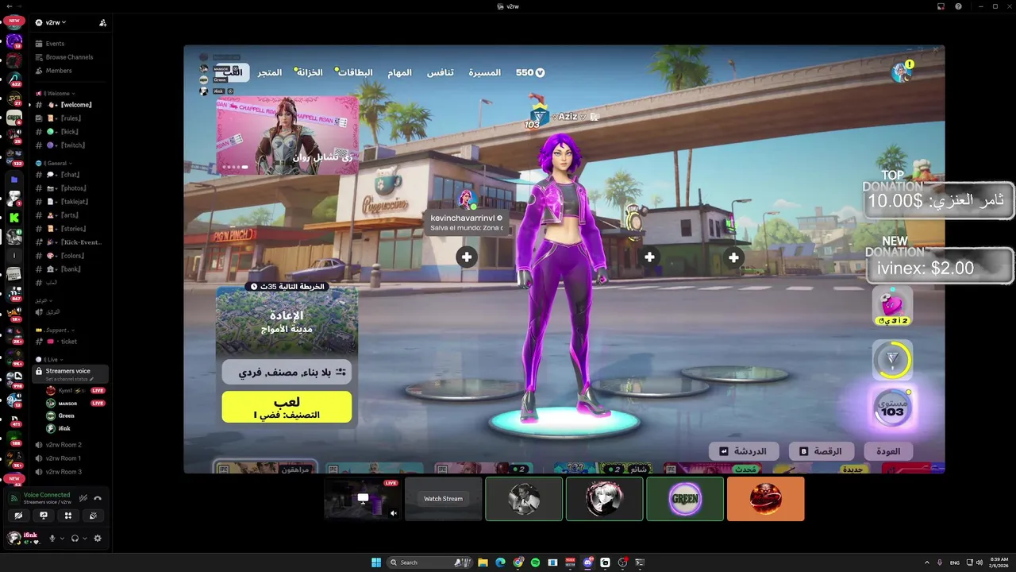Open the GREEN server icon in server list
The width and height of the screenshot is (1016, 572).
pyautogui.click(x=13, y=118)
